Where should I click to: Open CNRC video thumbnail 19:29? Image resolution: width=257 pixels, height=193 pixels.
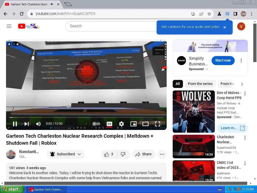coord(194,171)
